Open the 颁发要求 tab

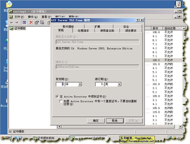coord(131,30)
